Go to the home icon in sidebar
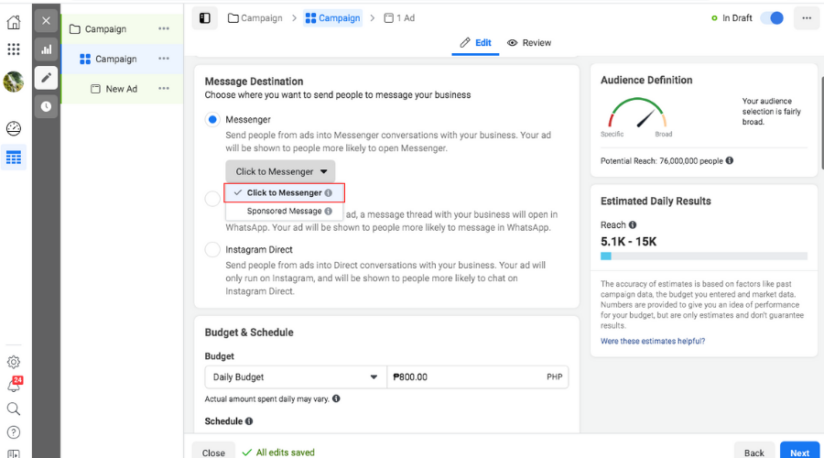Screen dimensions: 824x458 click(x=14, y=22)
